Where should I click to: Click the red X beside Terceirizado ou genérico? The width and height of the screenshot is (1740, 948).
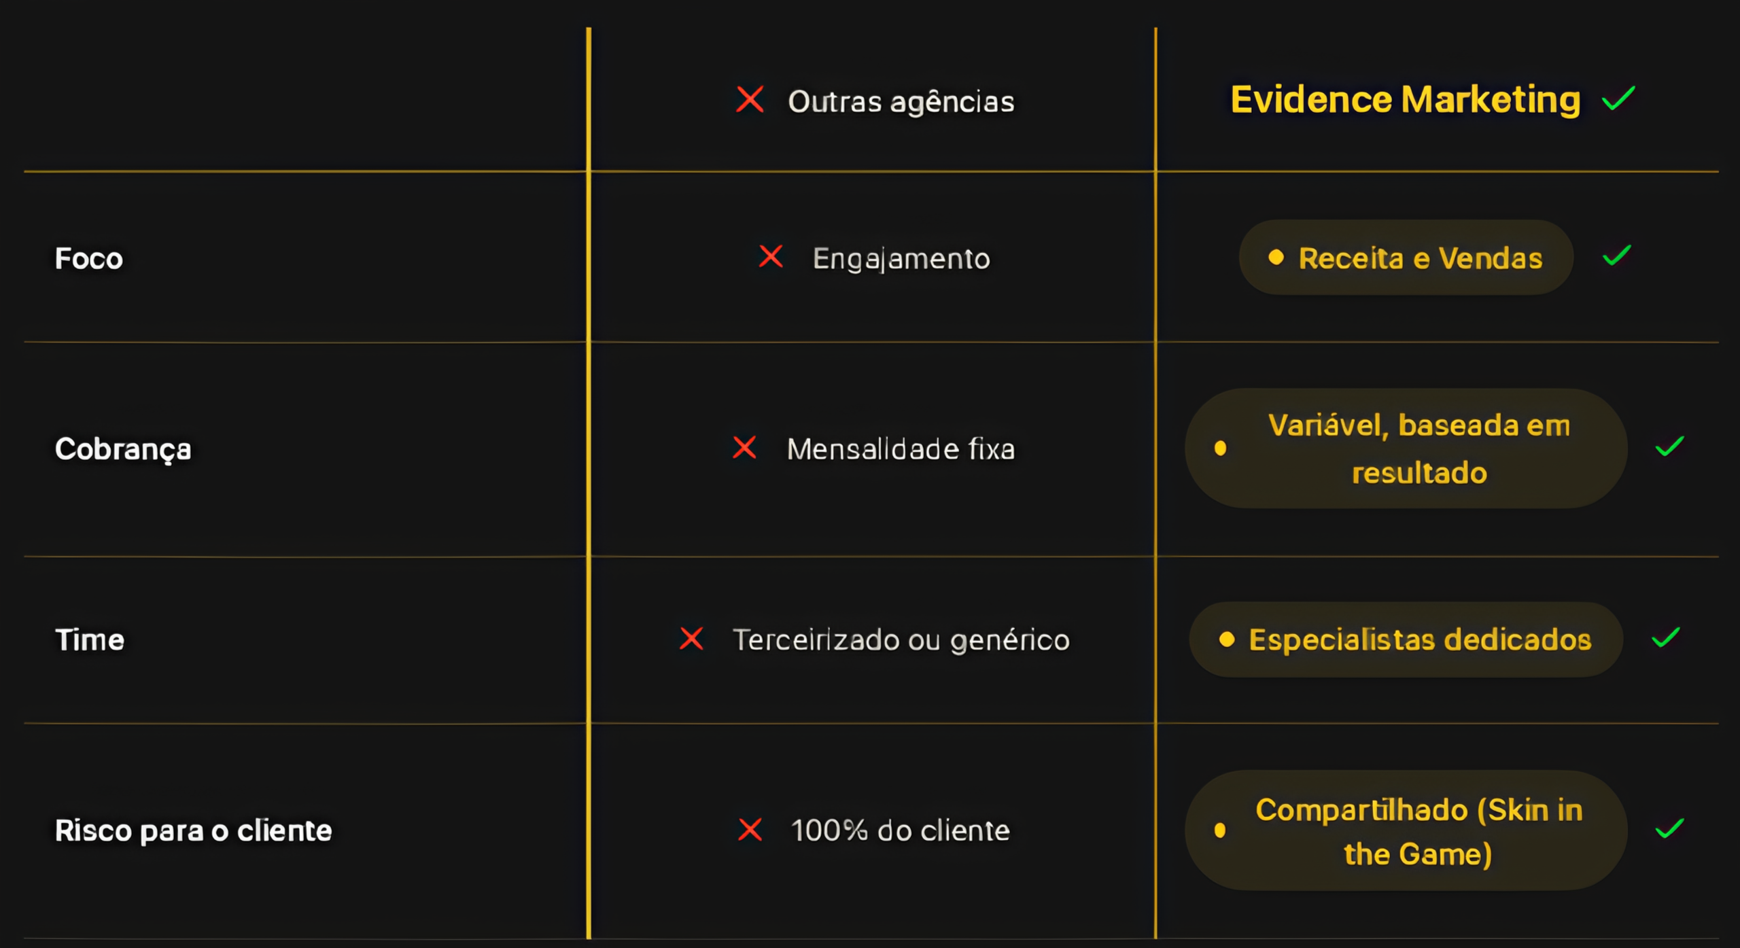[x=691, y=638]
